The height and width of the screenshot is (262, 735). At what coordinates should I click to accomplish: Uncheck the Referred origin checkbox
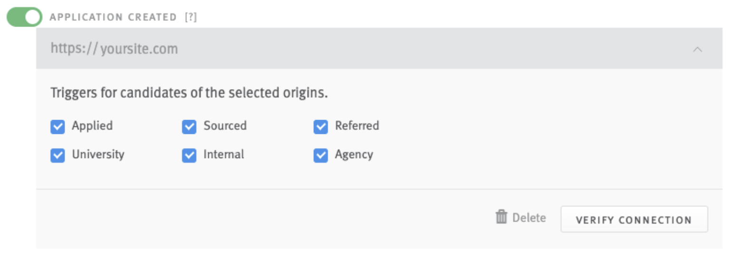click(320, 127)
